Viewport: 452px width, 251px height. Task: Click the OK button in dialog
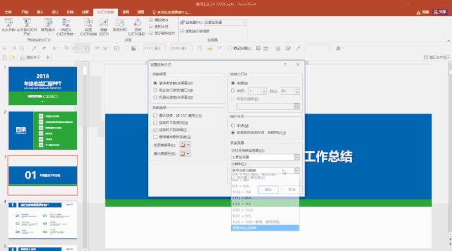coord(268,189)
